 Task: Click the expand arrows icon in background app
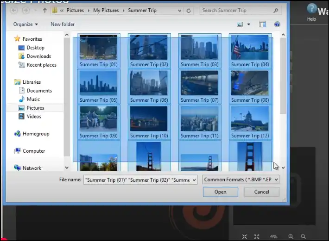coord(257,236)
